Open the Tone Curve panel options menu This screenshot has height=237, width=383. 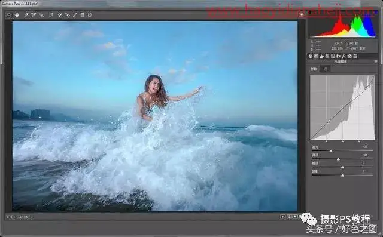click(x=376, y=61)
